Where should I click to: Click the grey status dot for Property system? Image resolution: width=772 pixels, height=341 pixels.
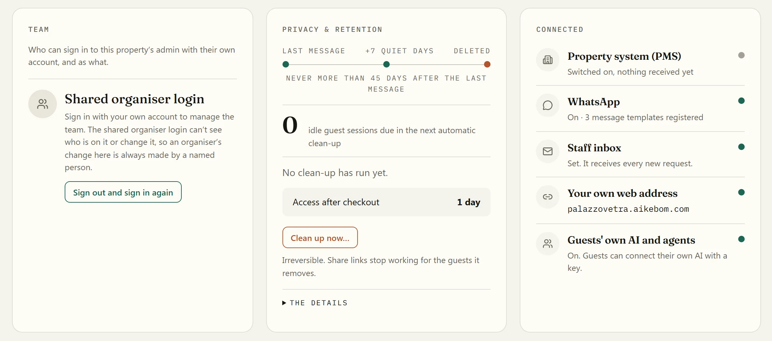tap(741, 55)
